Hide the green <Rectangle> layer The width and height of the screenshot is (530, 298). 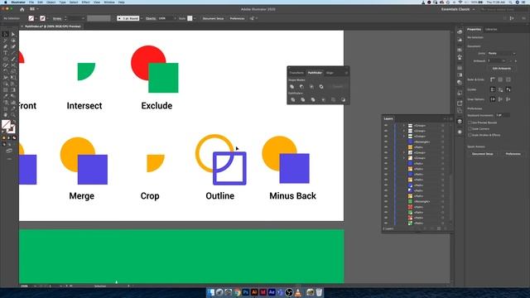click(x=386, y=201)
